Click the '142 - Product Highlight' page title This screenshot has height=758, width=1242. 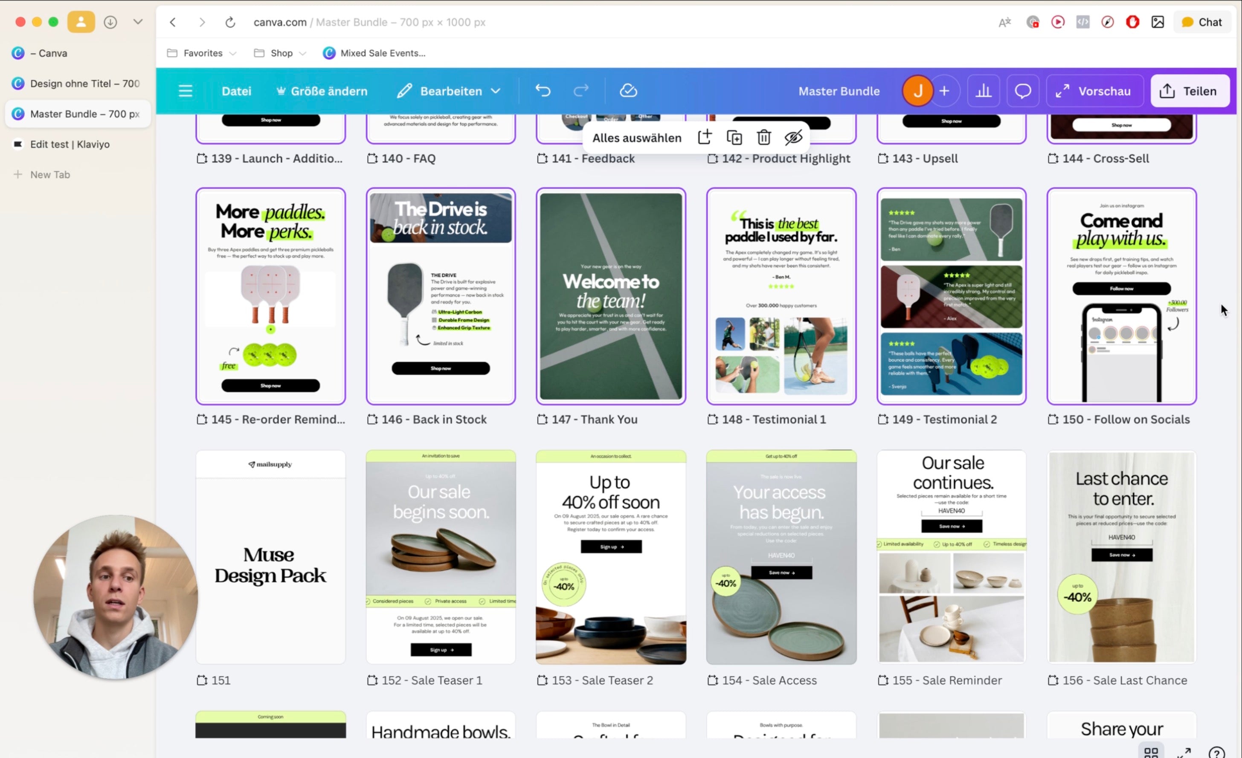(786, 158)
